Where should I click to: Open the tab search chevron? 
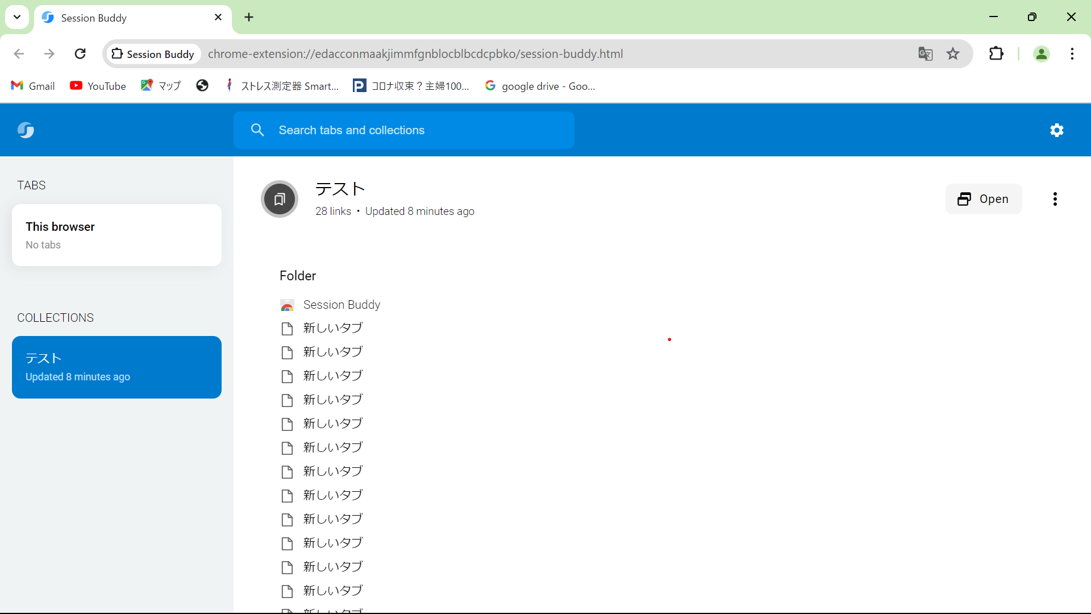16,17
